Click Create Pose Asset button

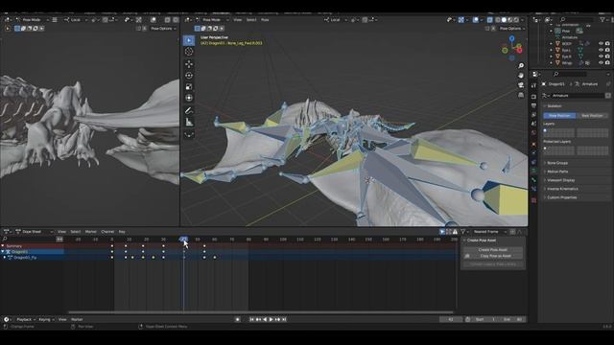pyautogui.click(x=493, y=249)
